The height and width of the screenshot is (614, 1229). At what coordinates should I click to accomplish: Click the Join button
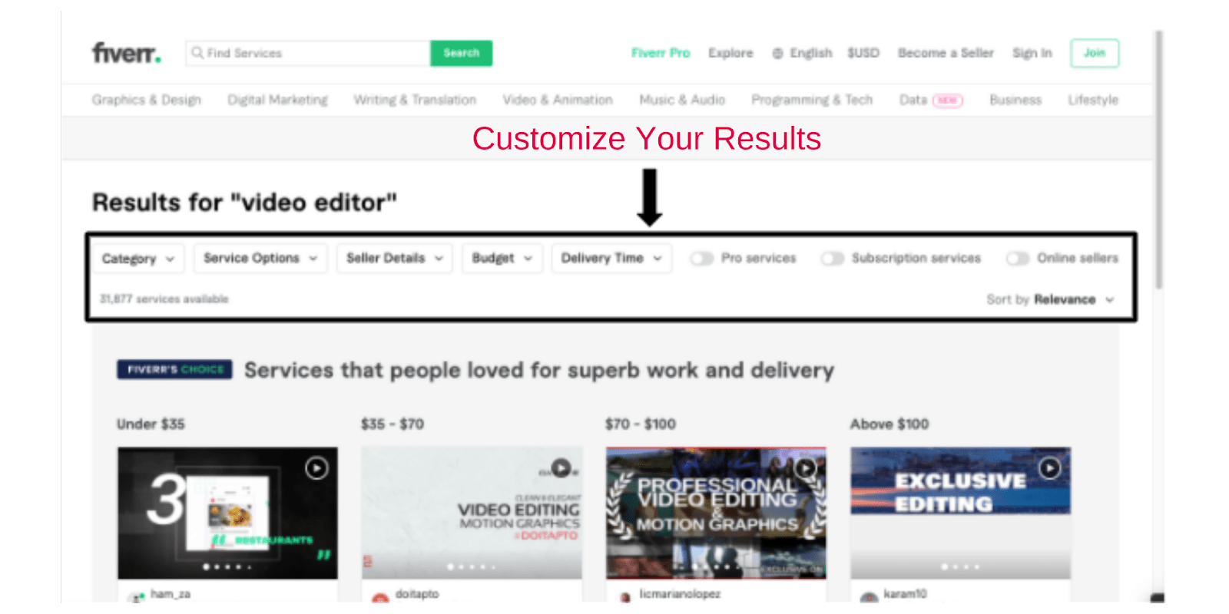pos(1095,53)
